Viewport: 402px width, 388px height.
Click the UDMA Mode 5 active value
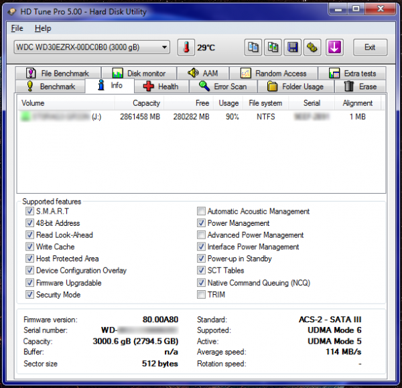click(x=334, y=341)
